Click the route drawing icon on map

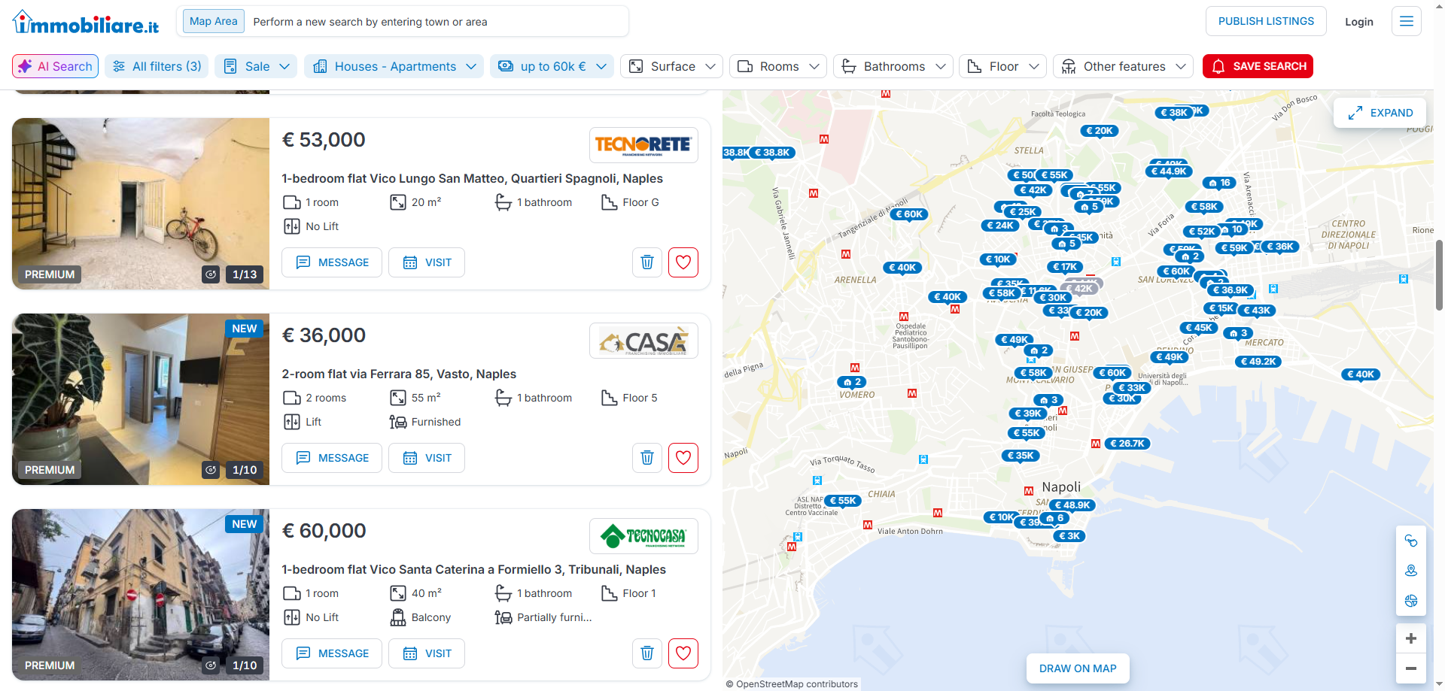[x=1411, y=541]
